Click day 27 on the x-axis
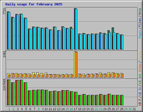The width and height of the screenshot is (143, 112). click(x=117, y=109)
